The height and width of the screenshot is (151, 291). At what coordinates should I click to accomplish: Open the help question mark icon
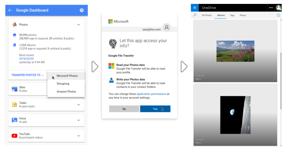pos(82,10)
